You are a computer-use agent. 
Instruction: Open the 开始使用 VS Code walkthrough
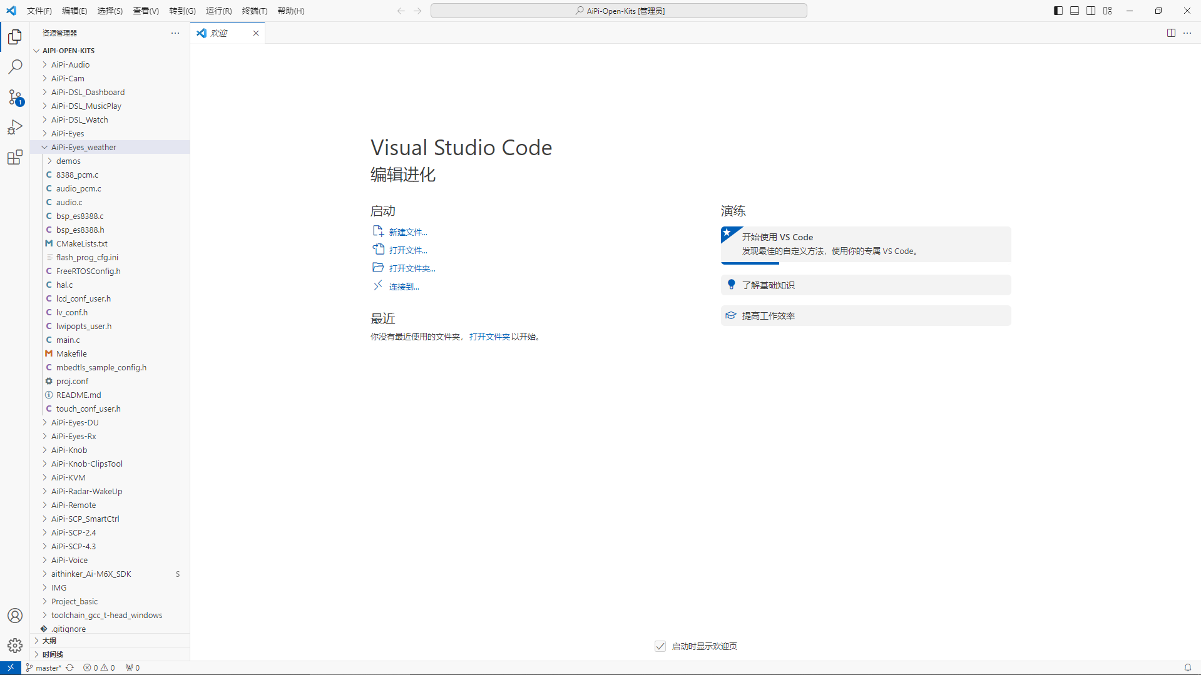866,245
